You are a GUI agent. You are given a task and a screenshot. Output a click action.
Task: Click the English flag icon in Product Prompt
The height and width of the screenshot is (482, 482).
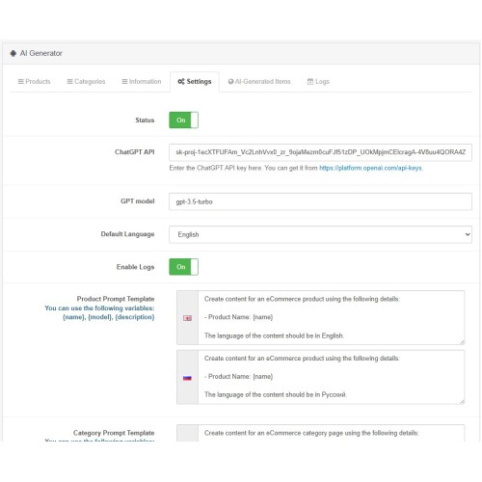(187, 318)
